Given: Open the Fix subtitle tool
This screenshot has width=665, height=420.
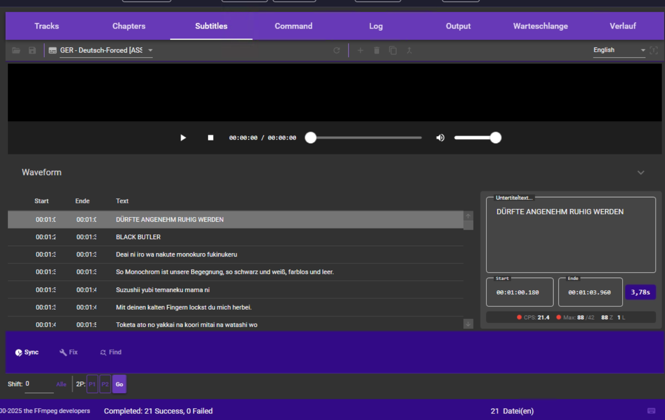Looking at the screenshot, I should click(68, 352).
